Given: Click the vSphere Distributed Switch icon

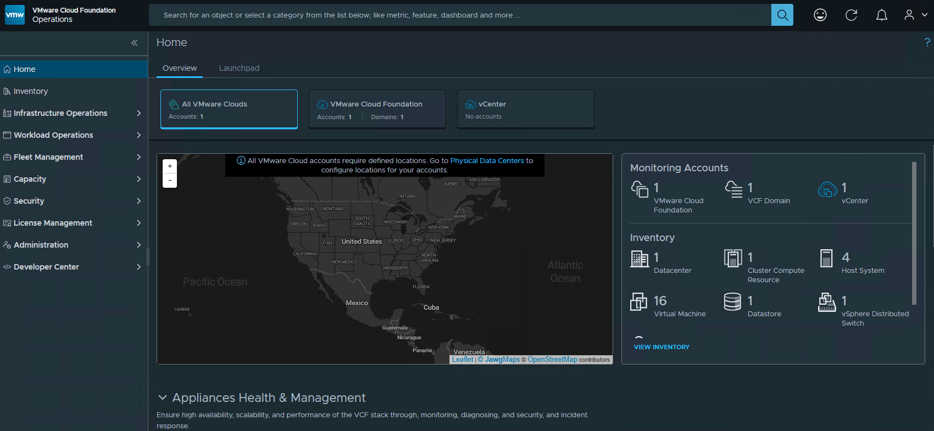Looking at the screenshot, I should coord(827,302).
